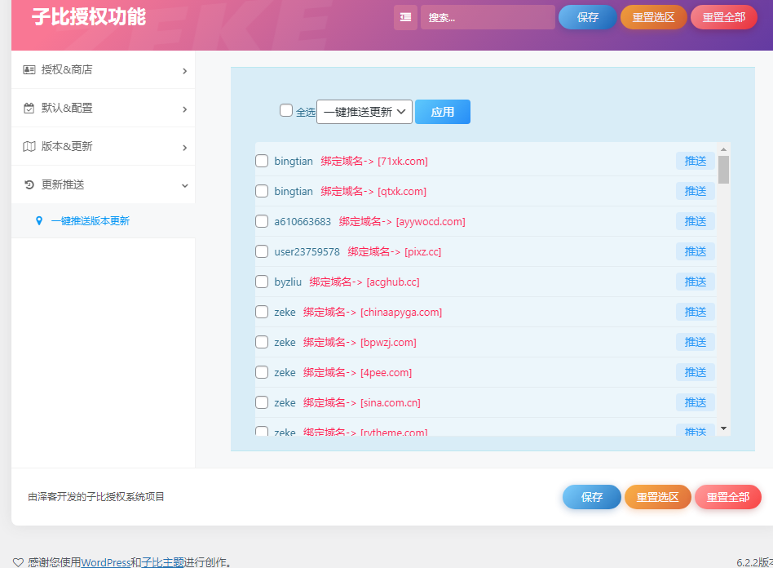Enable the 全选 select-all checkbox
Viewport: 773px width, 568px height.
[286, 109]
